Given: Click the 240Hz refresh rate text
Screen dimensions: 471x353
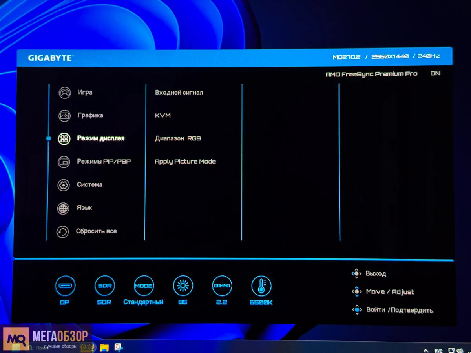Looking at the screenshot, I should coord(429,56).
